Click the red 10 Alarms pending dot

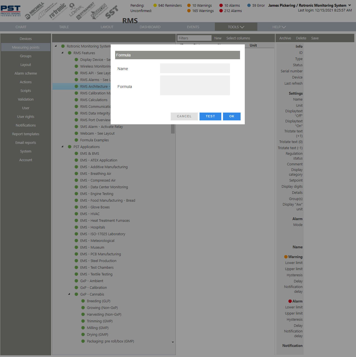pos(221,5)
